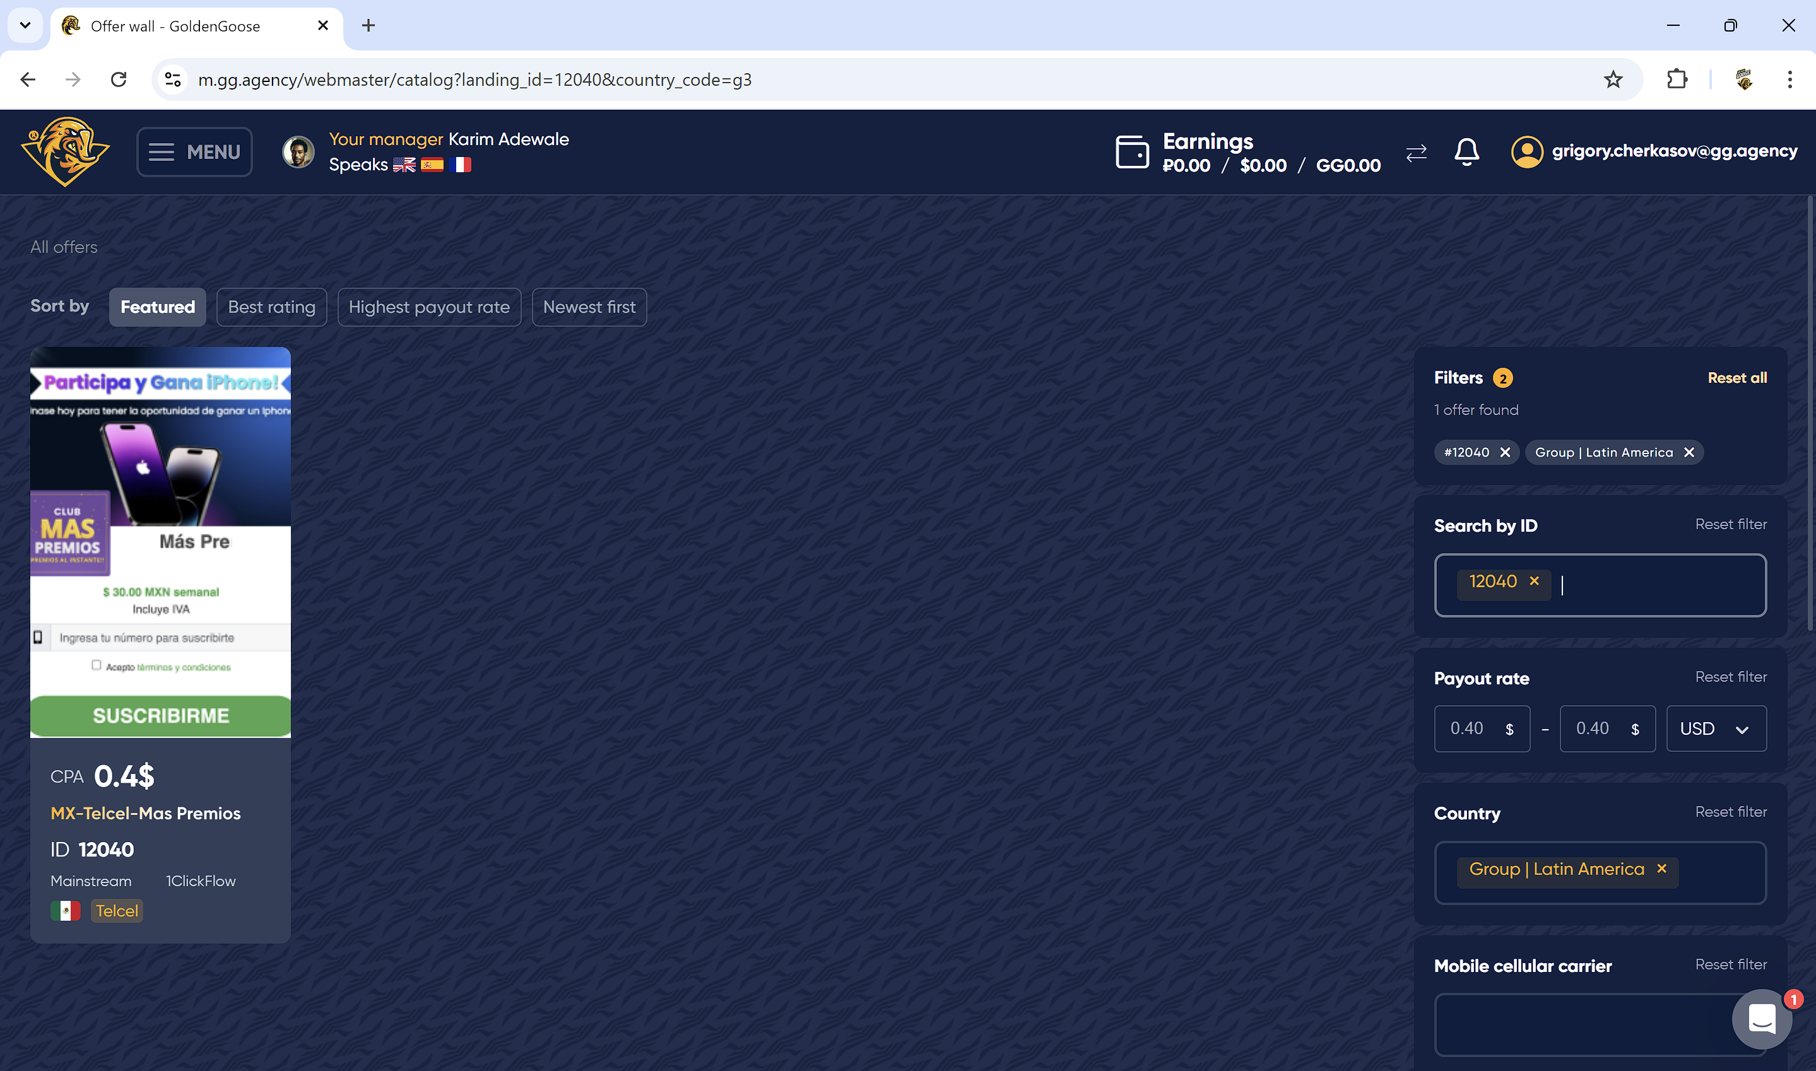Click the earnings wallet icon
Viewport: 1816px width, 1071px height.
point(1132,151)
